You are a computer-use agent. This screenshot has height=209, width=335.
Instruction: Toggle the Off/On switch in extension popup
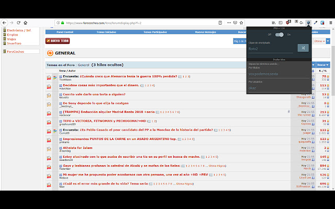click(280, 34)
